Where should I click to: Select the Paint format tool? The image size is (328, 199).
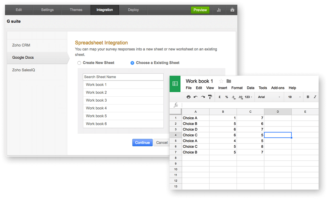[x=210, y=97]
